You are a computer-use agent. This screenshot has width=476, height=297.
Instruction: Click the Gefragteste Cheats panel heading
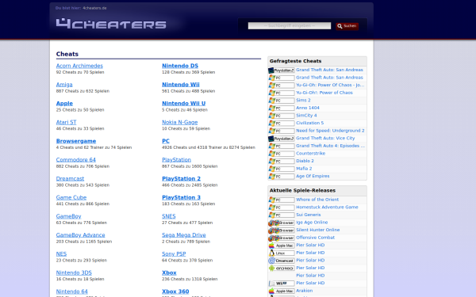(x=295, y=61)
